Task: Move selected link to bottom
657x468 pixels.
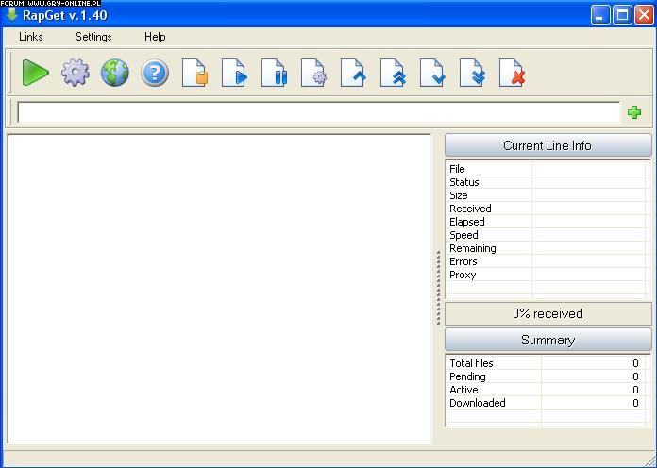Action: click(x=473, y=73)
